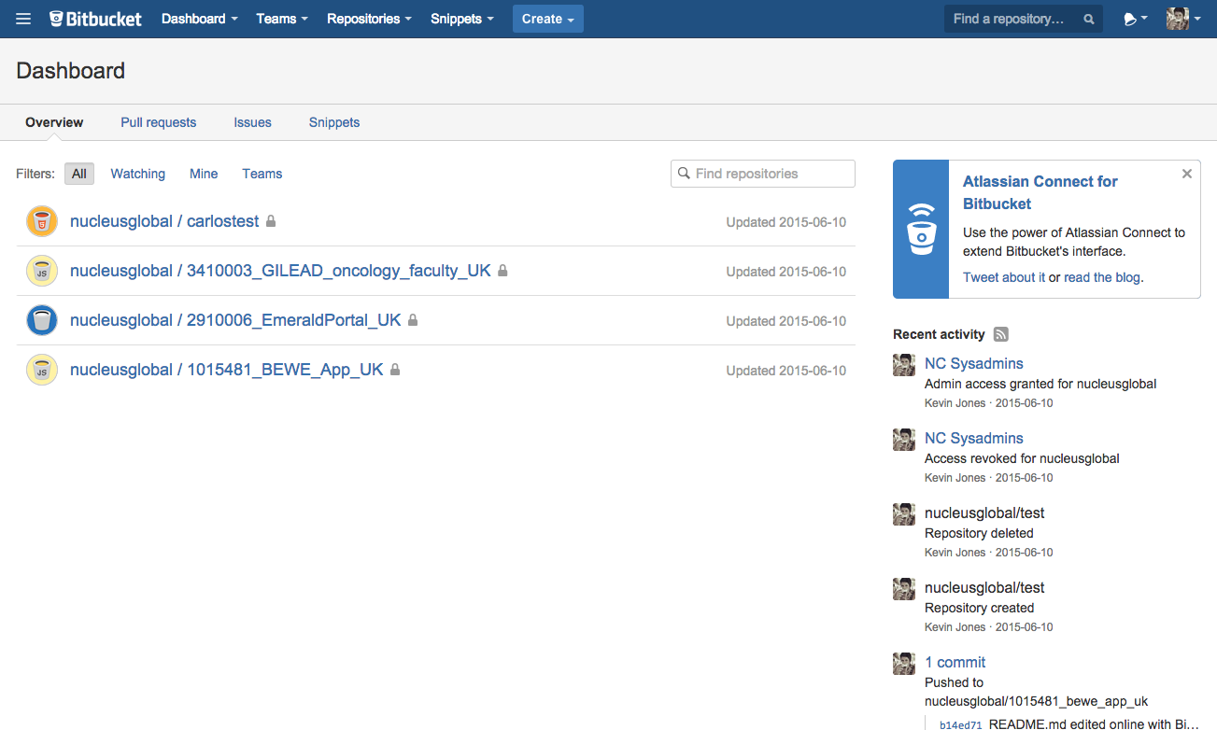Click the Recent activity heading
The height and width of the screenshot is (730, 1217).
(939, 334)
